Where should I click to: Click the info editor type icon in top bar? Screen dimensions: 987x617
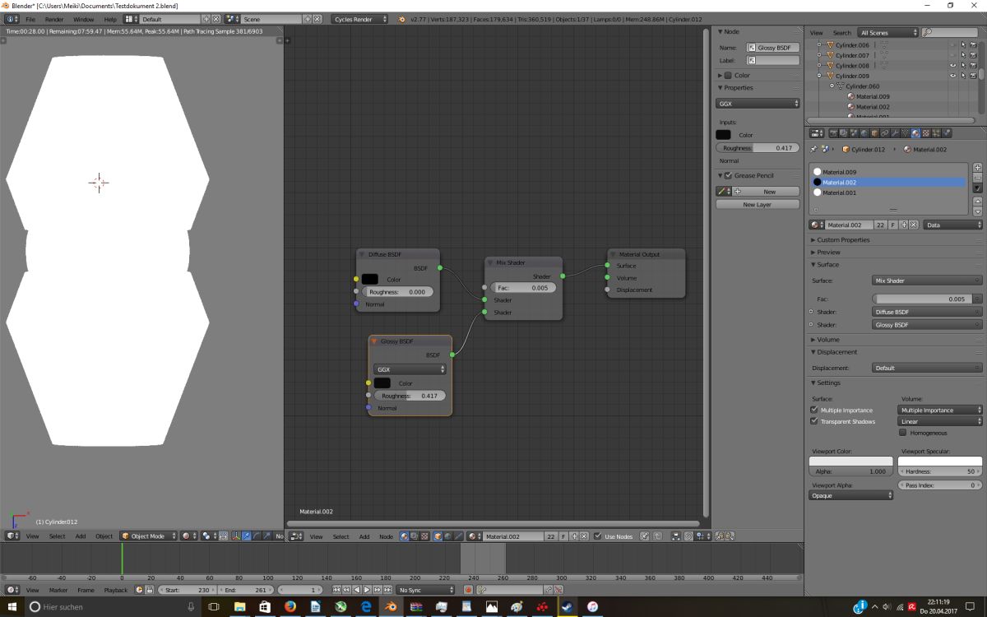coord(12,18)
